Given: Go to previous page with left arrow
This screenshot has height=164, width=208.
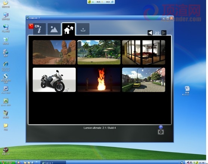Looking at the screenshot, I should tap(150, 33).
